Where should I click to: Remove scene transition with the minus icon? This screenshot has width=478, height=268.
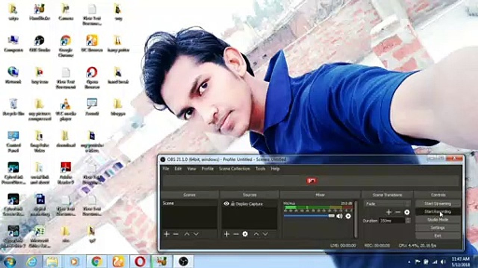pos(398,212)
